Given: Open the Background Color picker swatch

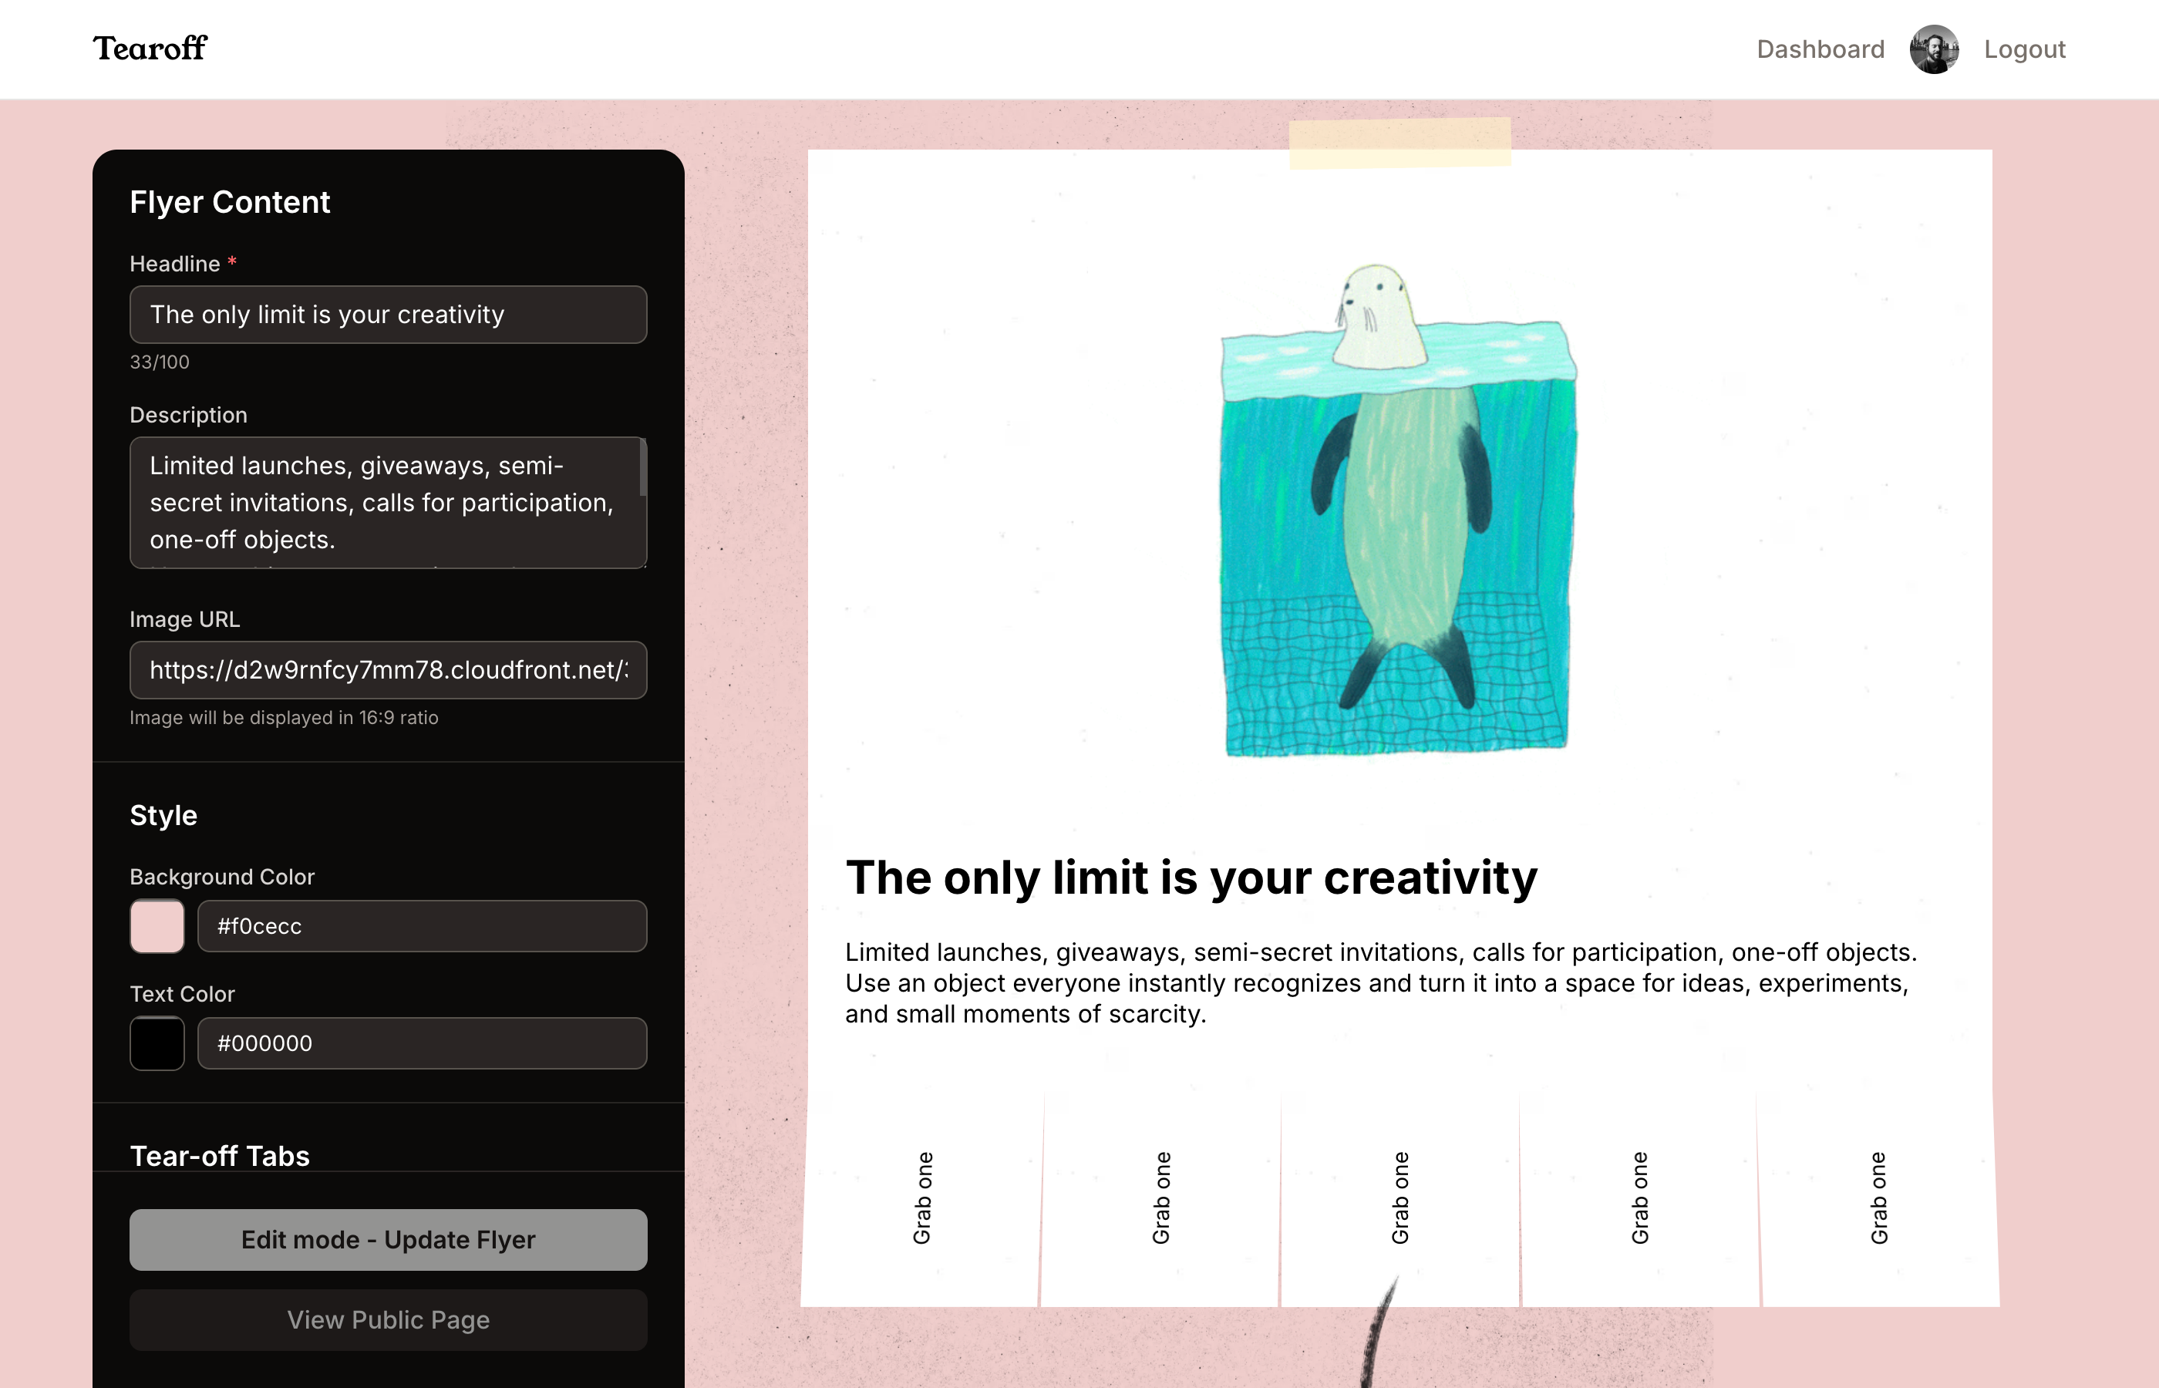Looking at the screenshot, I should click(x=157, y=925).
